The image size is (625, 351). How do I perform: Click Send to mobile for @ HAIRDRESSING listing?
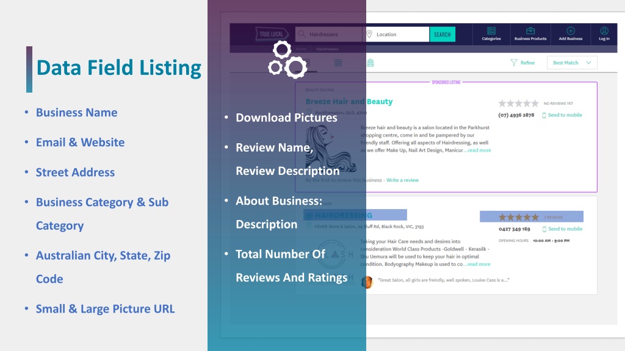pyautogui.click(x=565, y=229)
